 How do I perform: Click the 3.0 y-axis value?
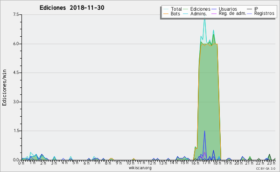coord(16,102)
